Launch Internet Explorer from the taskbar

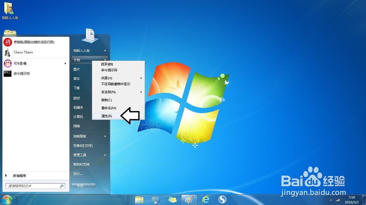click(206, 200)
